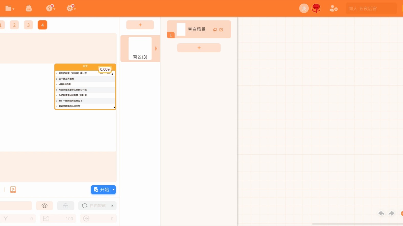Viewport: 403px width, 226px height.
Task: Open the help question-mark menu
Action: 50,8
